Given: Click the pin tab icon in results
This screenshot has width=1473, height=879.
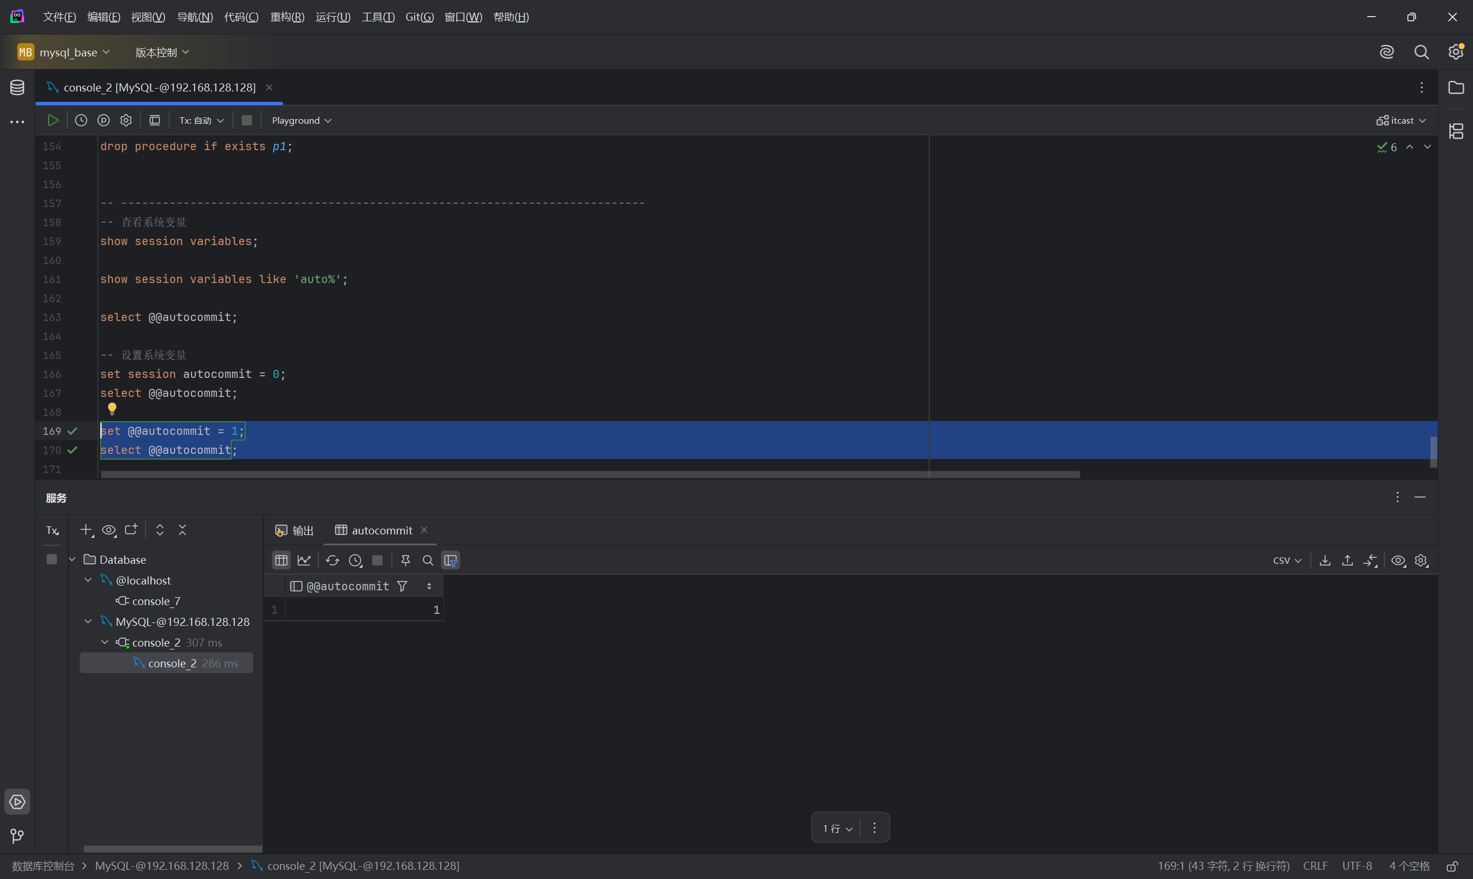Looking at the screenshot, I should pyautogui.click(x=406, y=560).
